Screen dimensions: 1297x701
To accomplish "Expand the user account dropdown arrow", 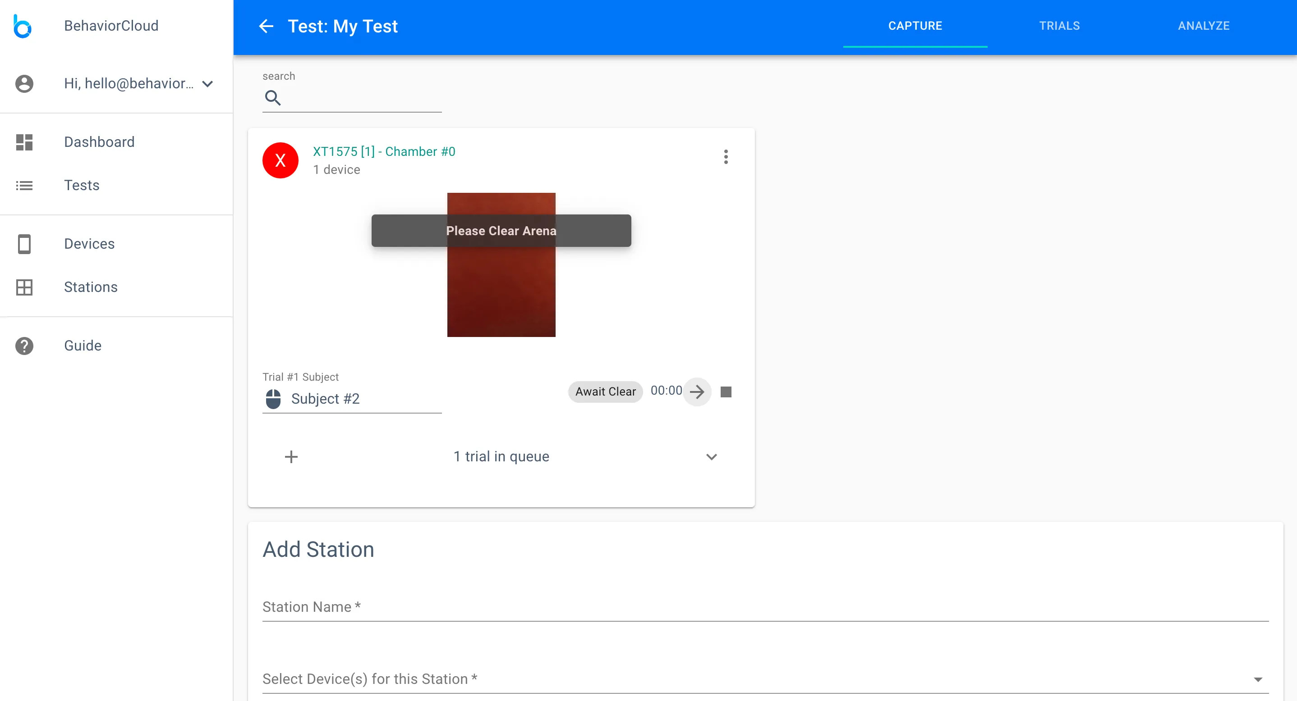I will point(207,84).
